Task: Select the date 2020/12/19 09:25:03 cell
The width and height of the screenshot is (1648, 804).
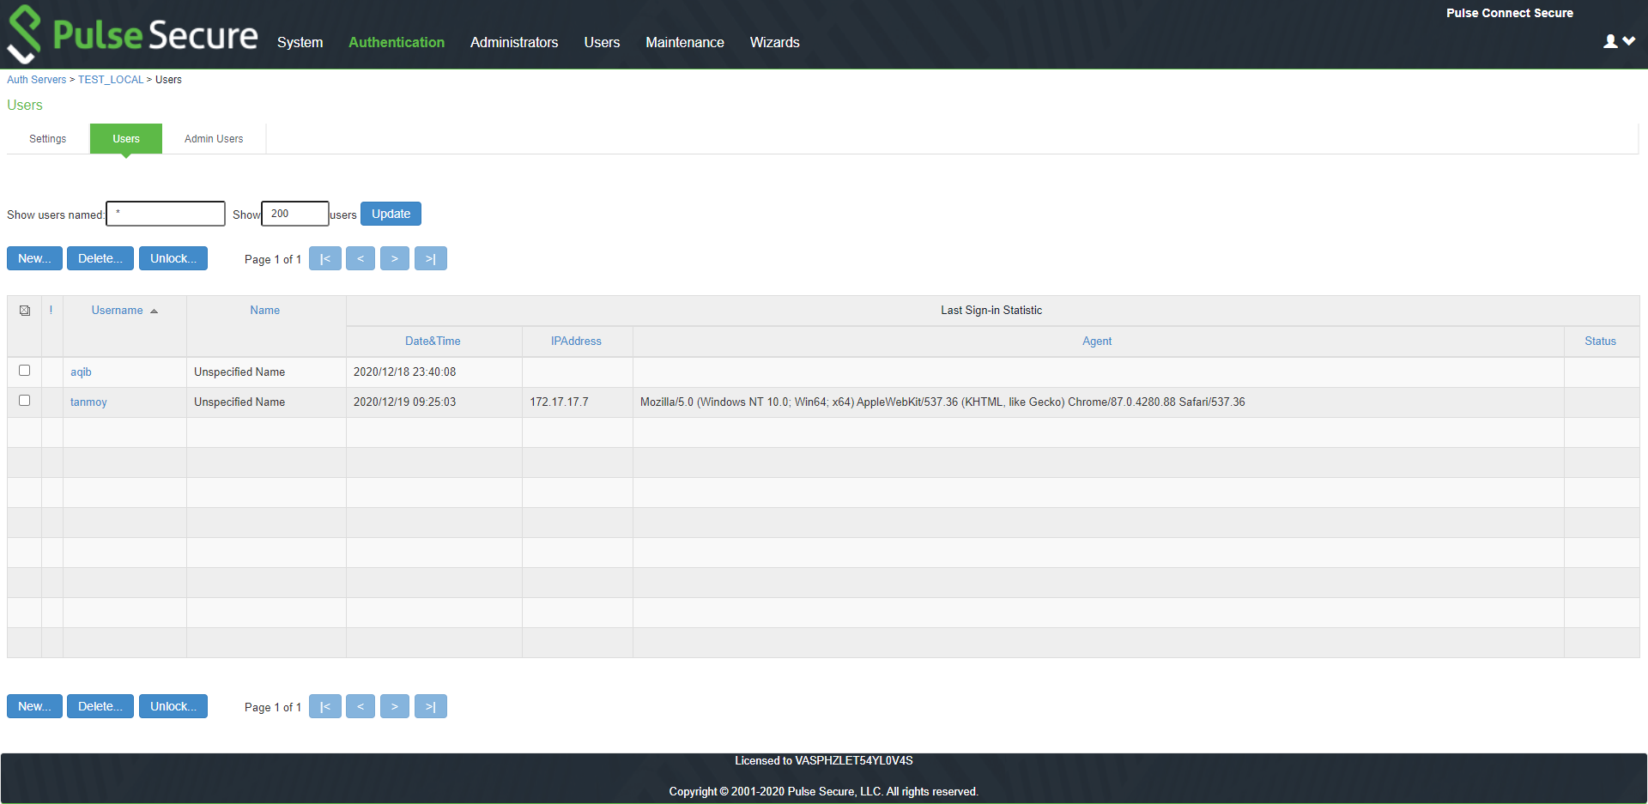Action: click(x=434, y=402)
